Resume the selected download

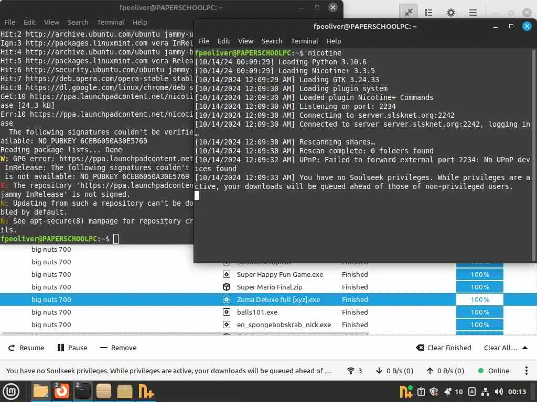click(x=26, y=348)
